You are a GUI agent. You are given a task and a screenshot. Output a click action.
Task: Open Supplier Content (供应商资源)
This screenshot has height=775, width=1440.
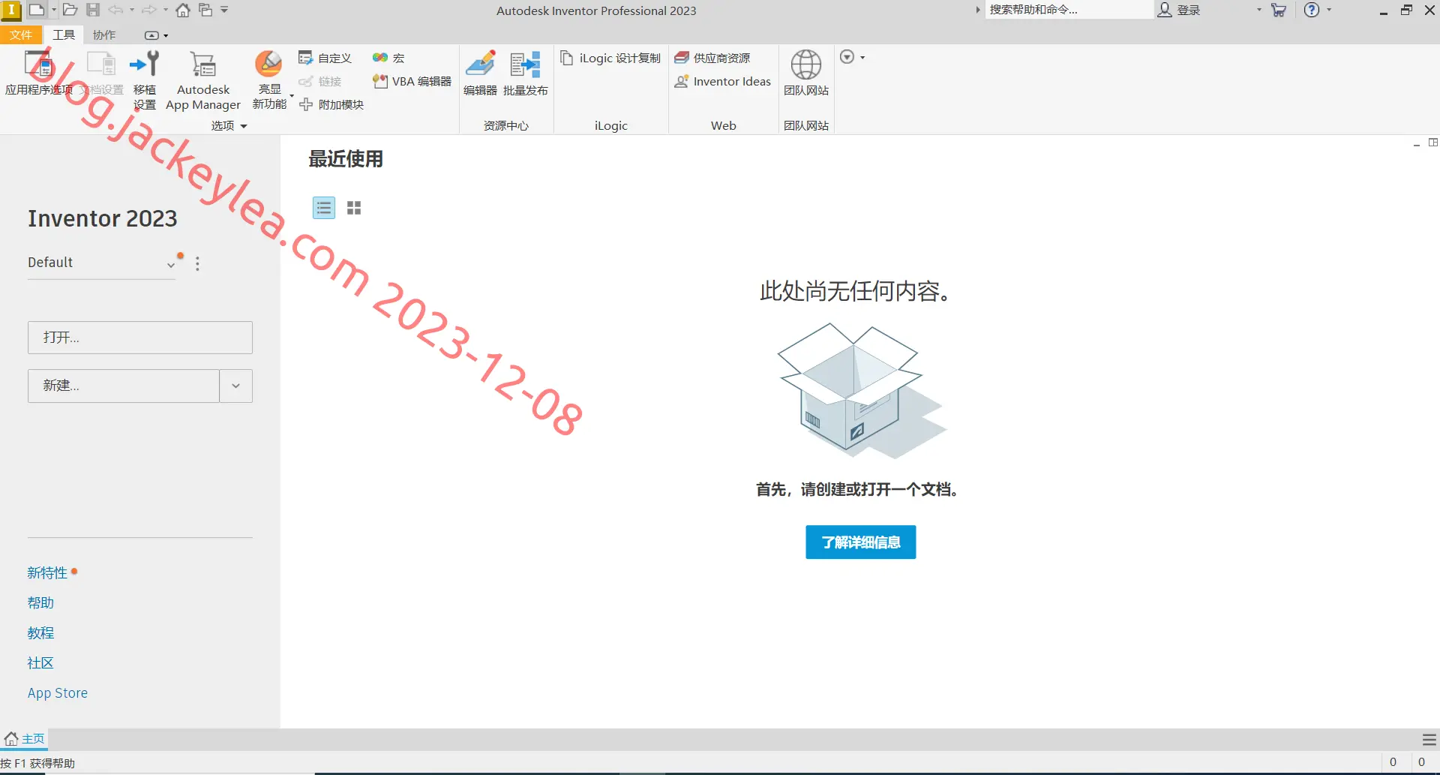click(x=712, y=58)
